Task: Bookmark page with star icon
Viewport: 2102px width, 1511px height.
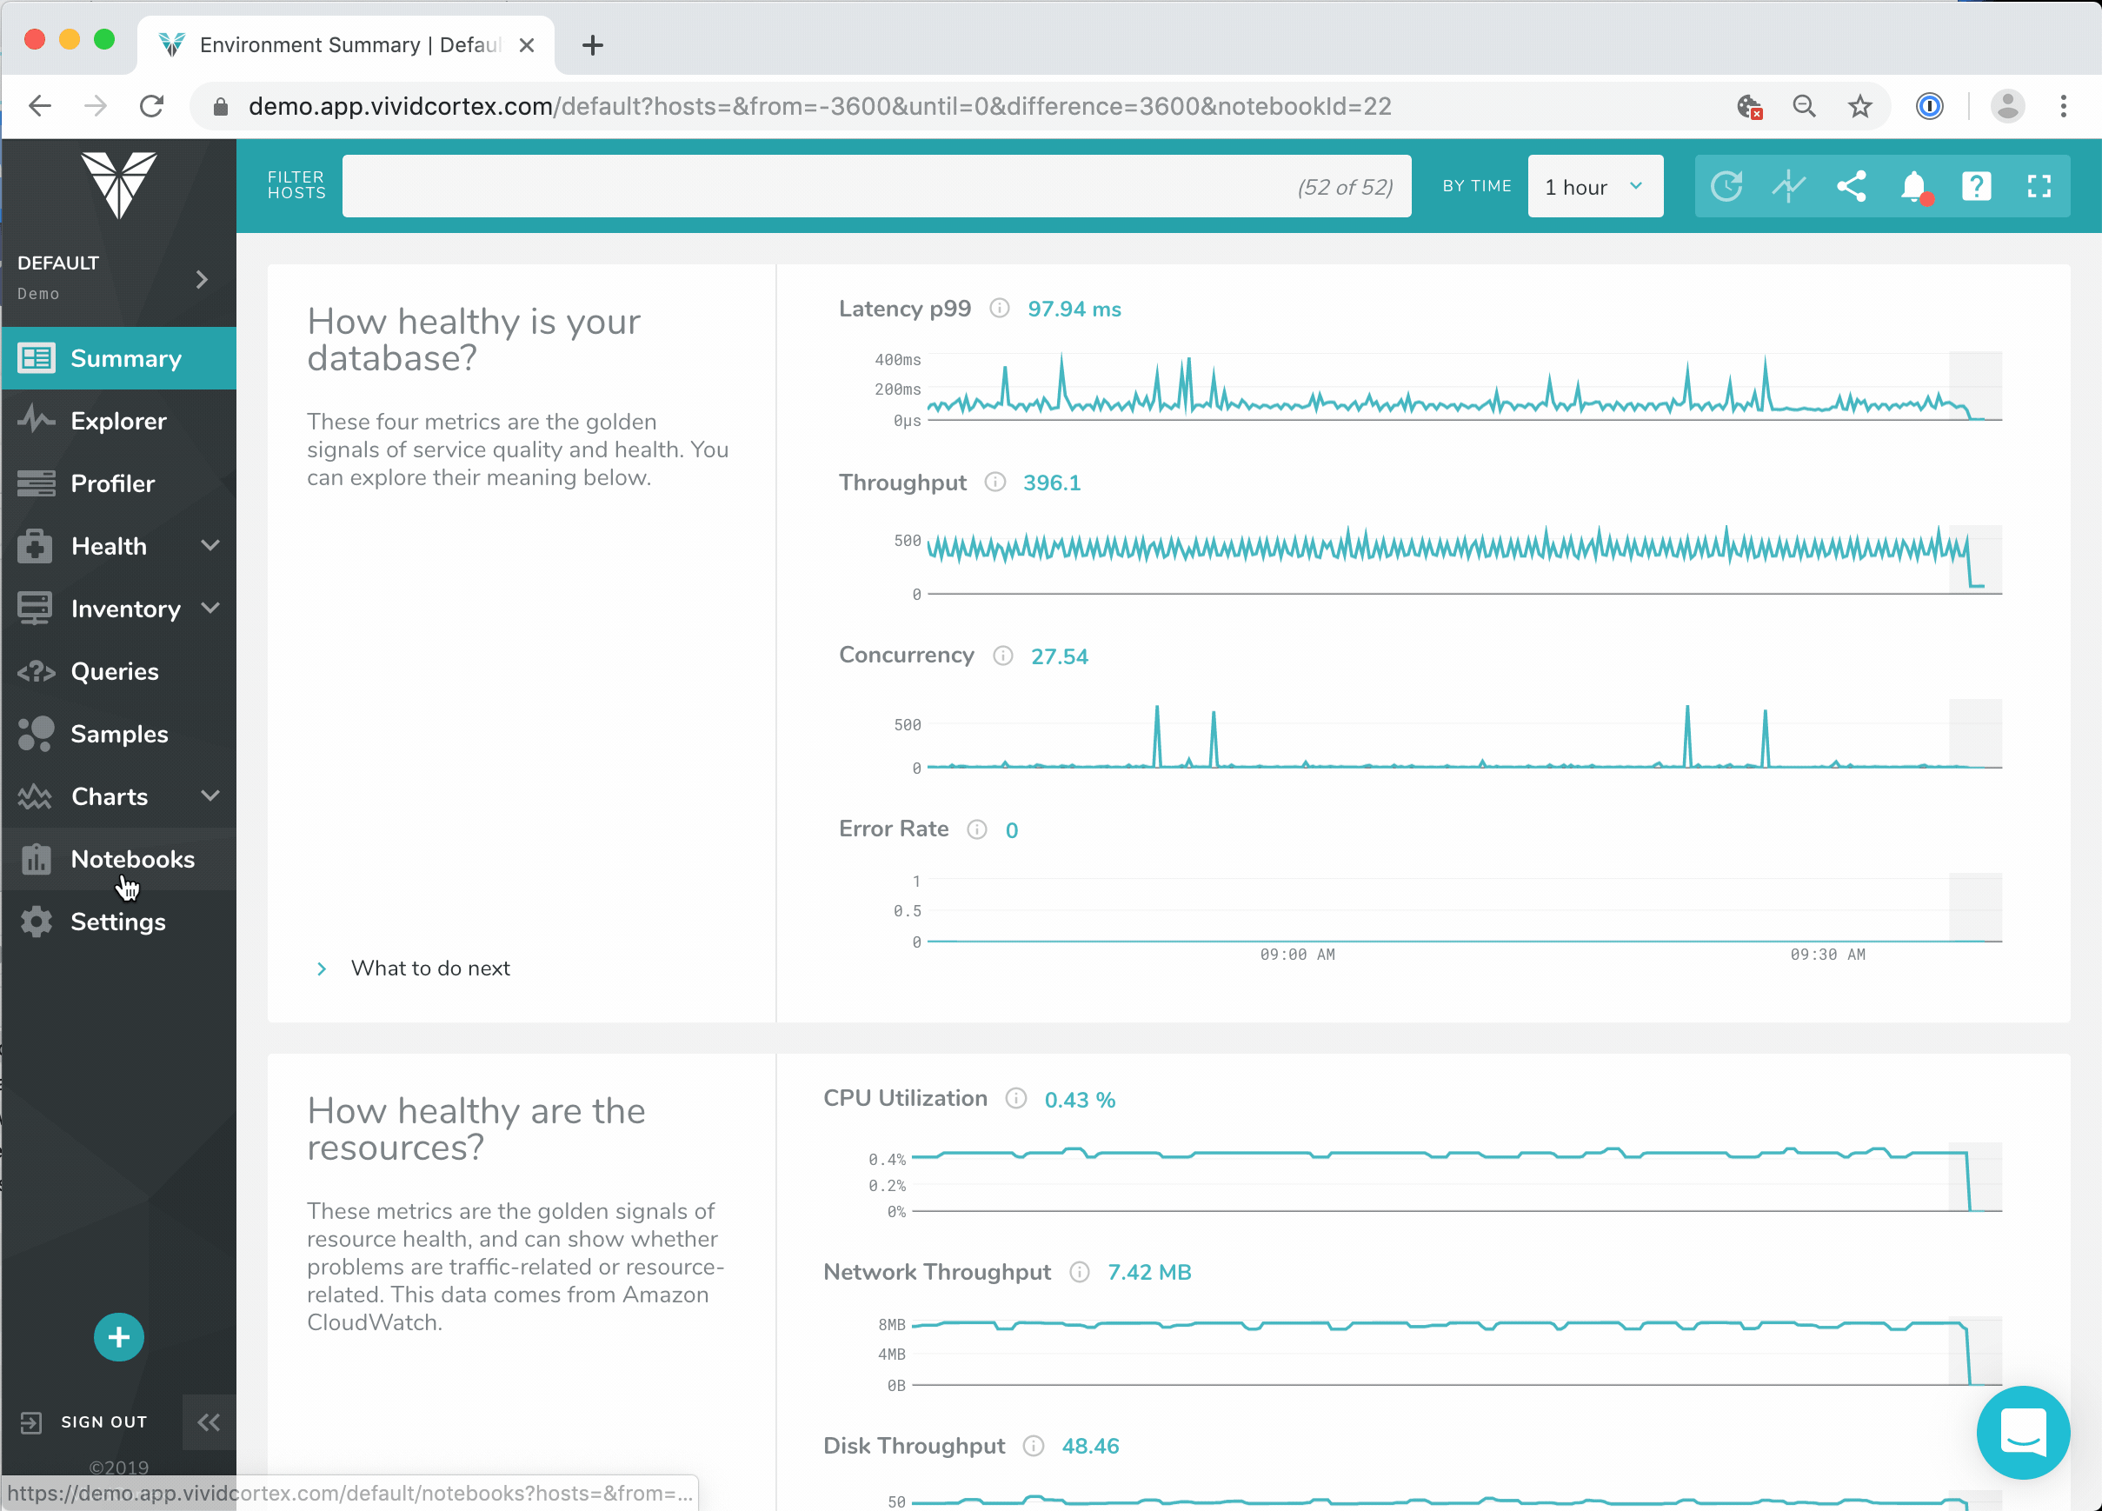Action: point(1860,106)
